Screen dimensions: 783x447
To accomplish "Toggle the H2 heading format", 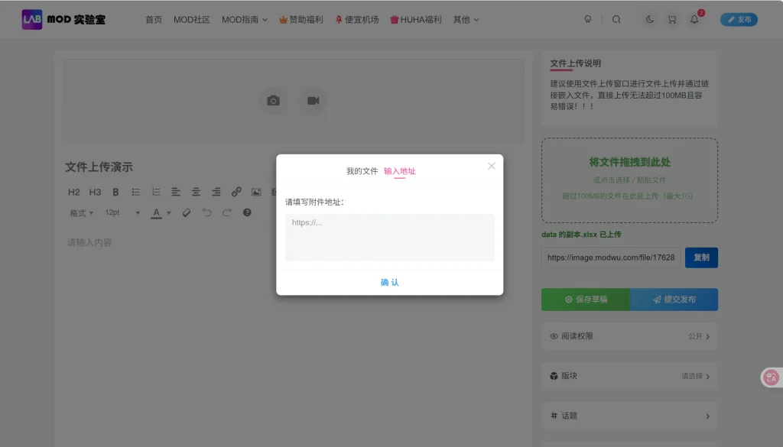I will (73, 192).
